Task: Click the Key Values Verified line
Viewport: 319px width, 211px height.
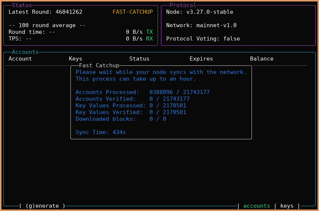Action: [x=131, y=112]
